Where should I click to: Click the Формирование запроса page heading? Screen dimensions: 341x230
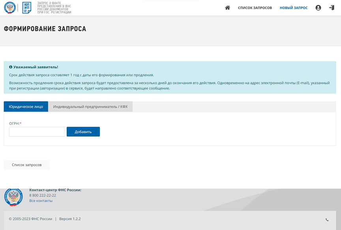pos(45,29)
